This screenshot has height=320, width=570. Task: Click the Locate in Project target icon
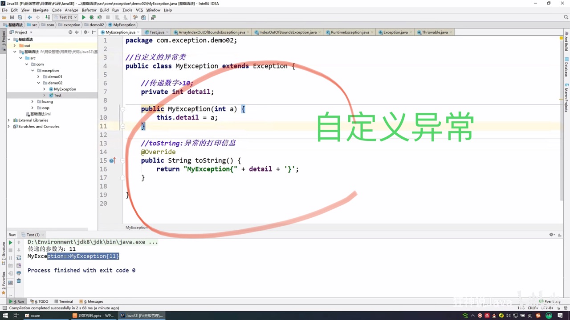tap(70, 32)
